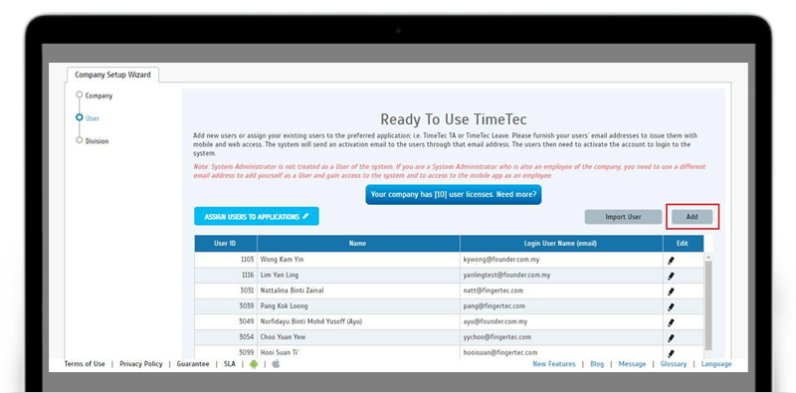Open the Glossary link
The image size is (796, 393).
tap(674, 364)
